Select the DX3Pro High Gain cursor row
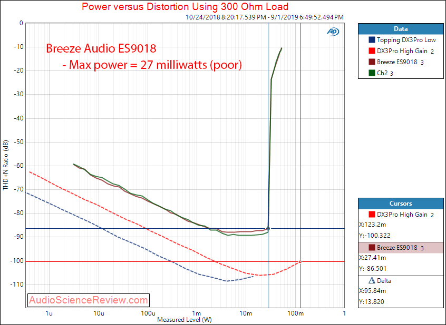Viewport: 446px width, 325px height. pyautogui.click(x=401, y=215)
